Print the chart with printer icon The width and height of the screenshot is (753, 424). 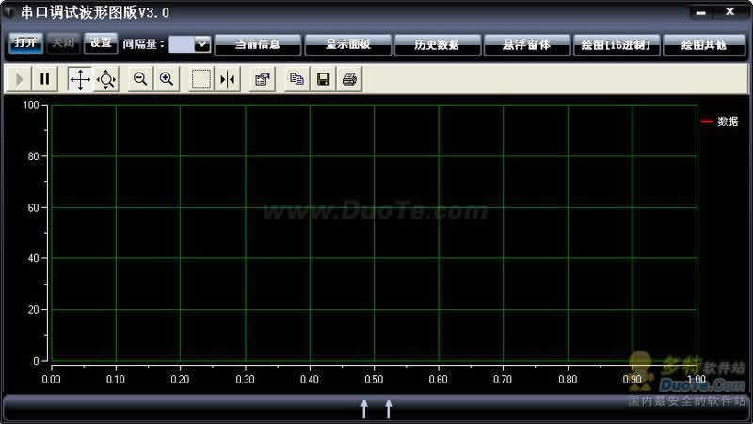[x=349, y=80]
